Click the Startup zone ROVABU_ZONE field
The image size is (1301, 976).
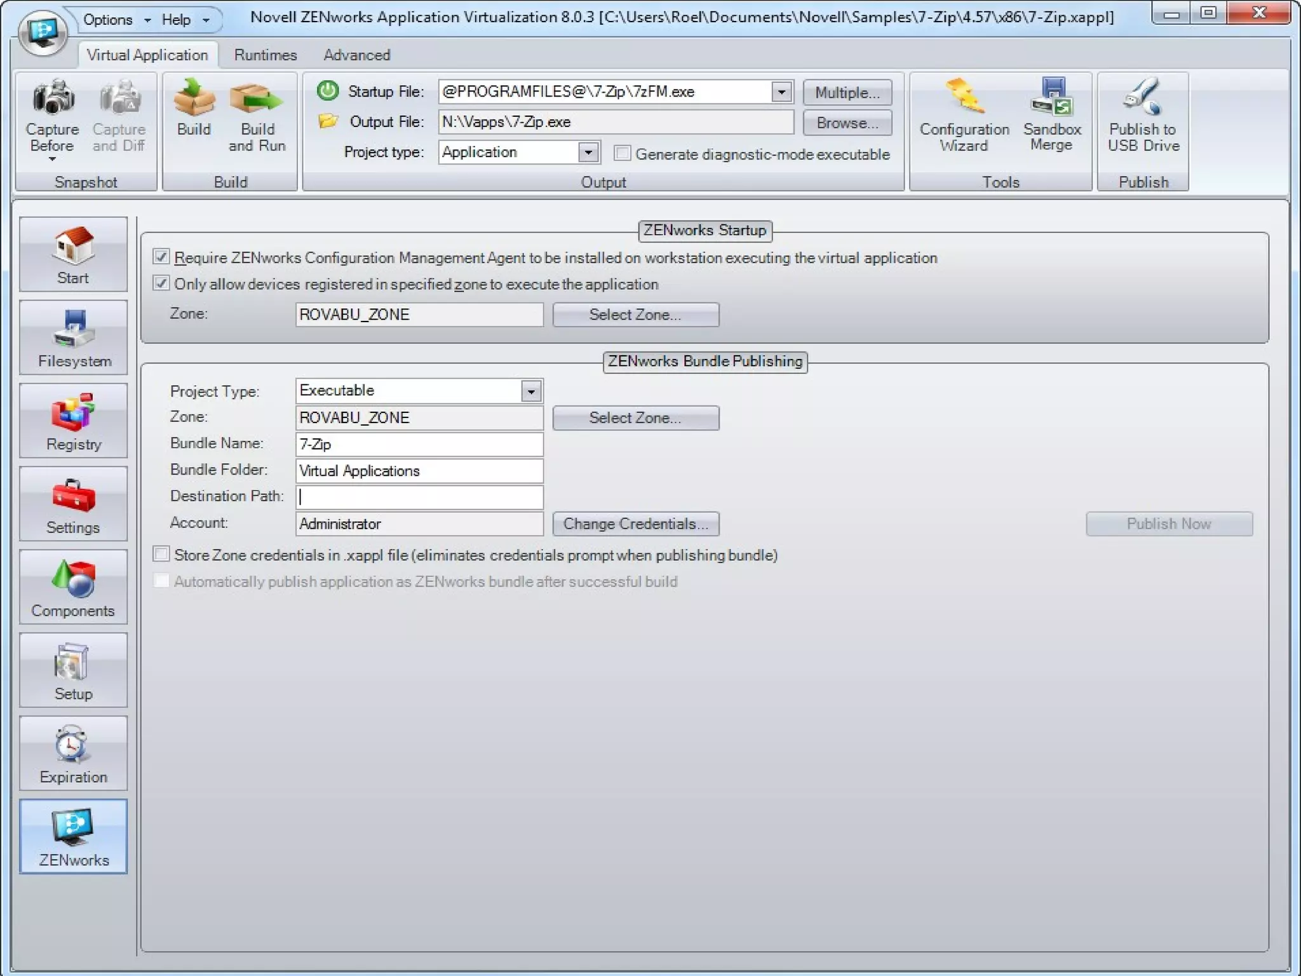click(419, 315)
